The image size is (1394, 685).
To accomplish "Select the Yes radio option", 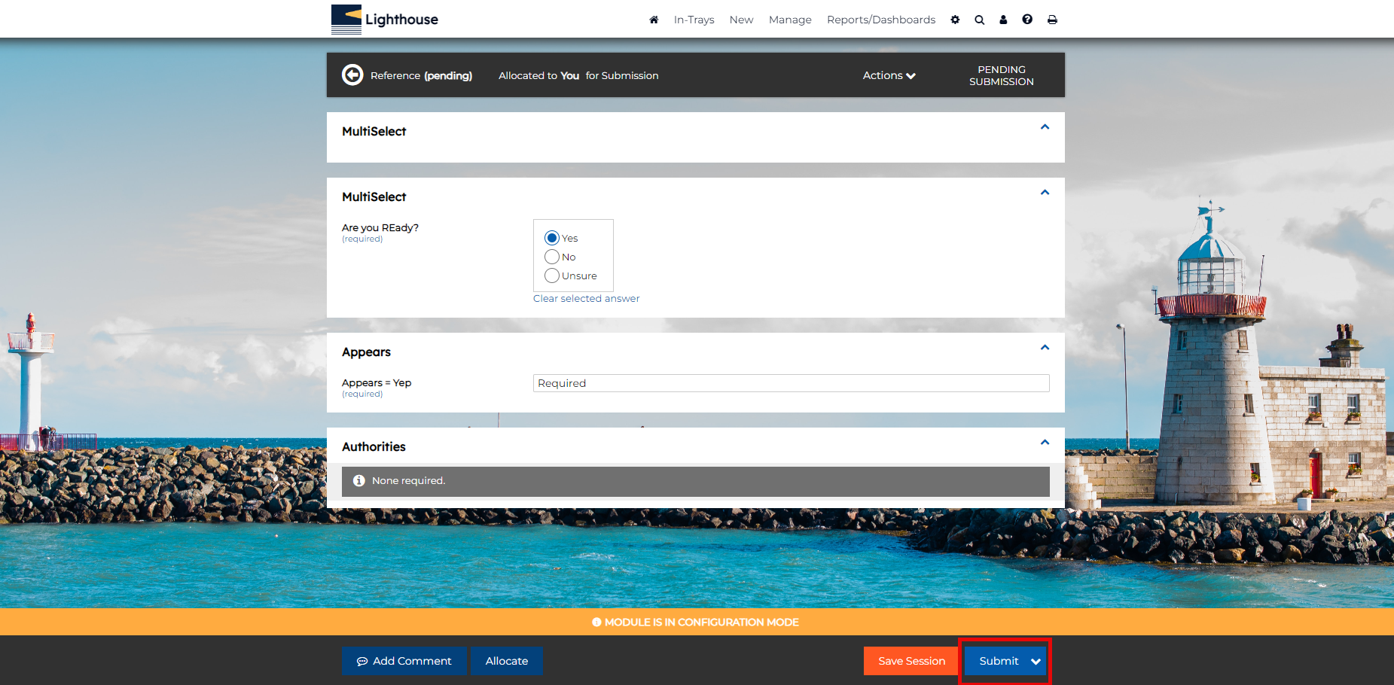I will point(552,238).
